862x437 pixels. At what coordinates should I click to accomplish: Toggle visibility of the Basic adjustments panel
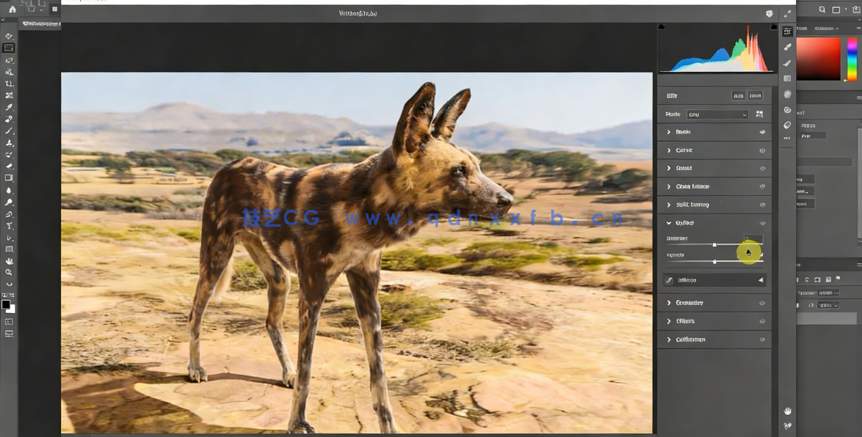[x=761, y=132]
